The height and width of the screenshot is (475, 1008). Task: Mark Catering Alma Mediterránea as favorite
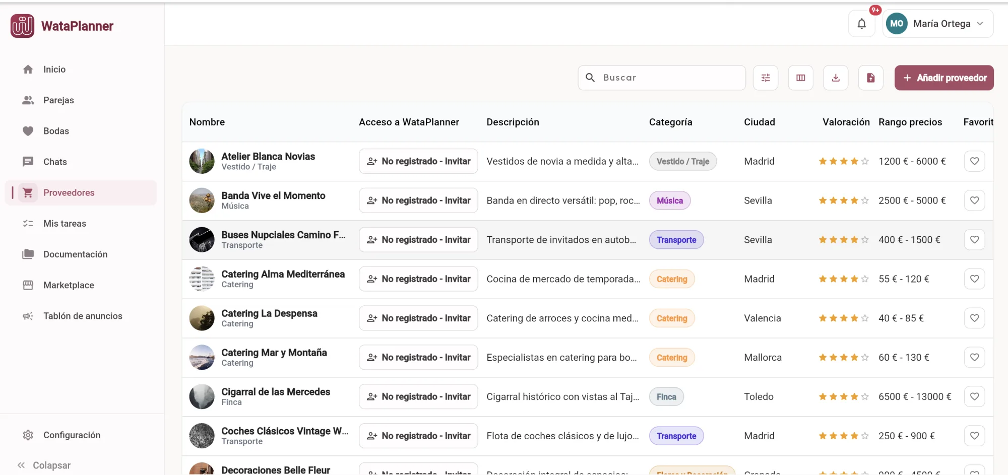tap(974, 279)
